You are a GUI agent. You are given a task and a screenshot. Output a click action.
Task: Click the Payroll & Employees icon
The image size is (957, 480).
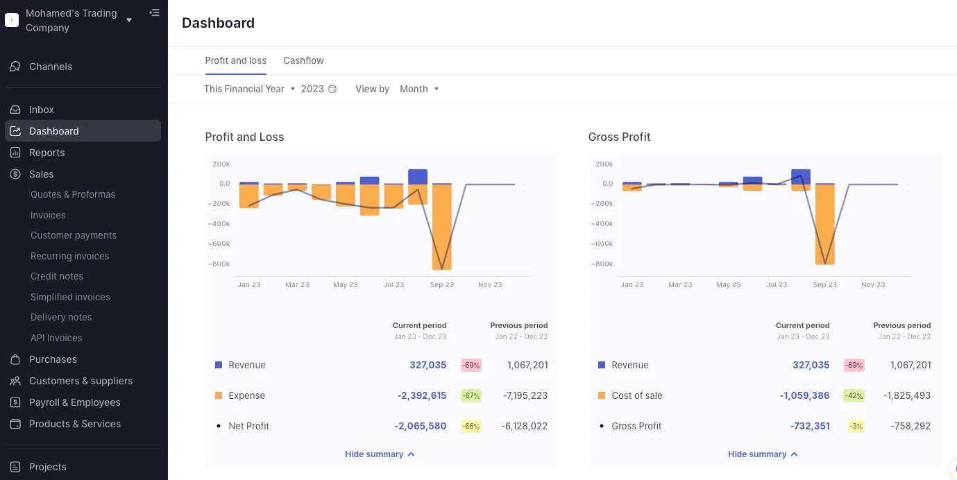[15, 402]
